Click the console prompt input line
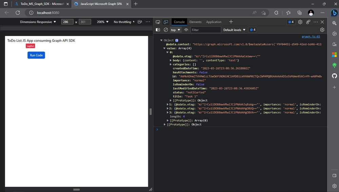This screenshot has width=339, height=192. (x=240, y=129)
